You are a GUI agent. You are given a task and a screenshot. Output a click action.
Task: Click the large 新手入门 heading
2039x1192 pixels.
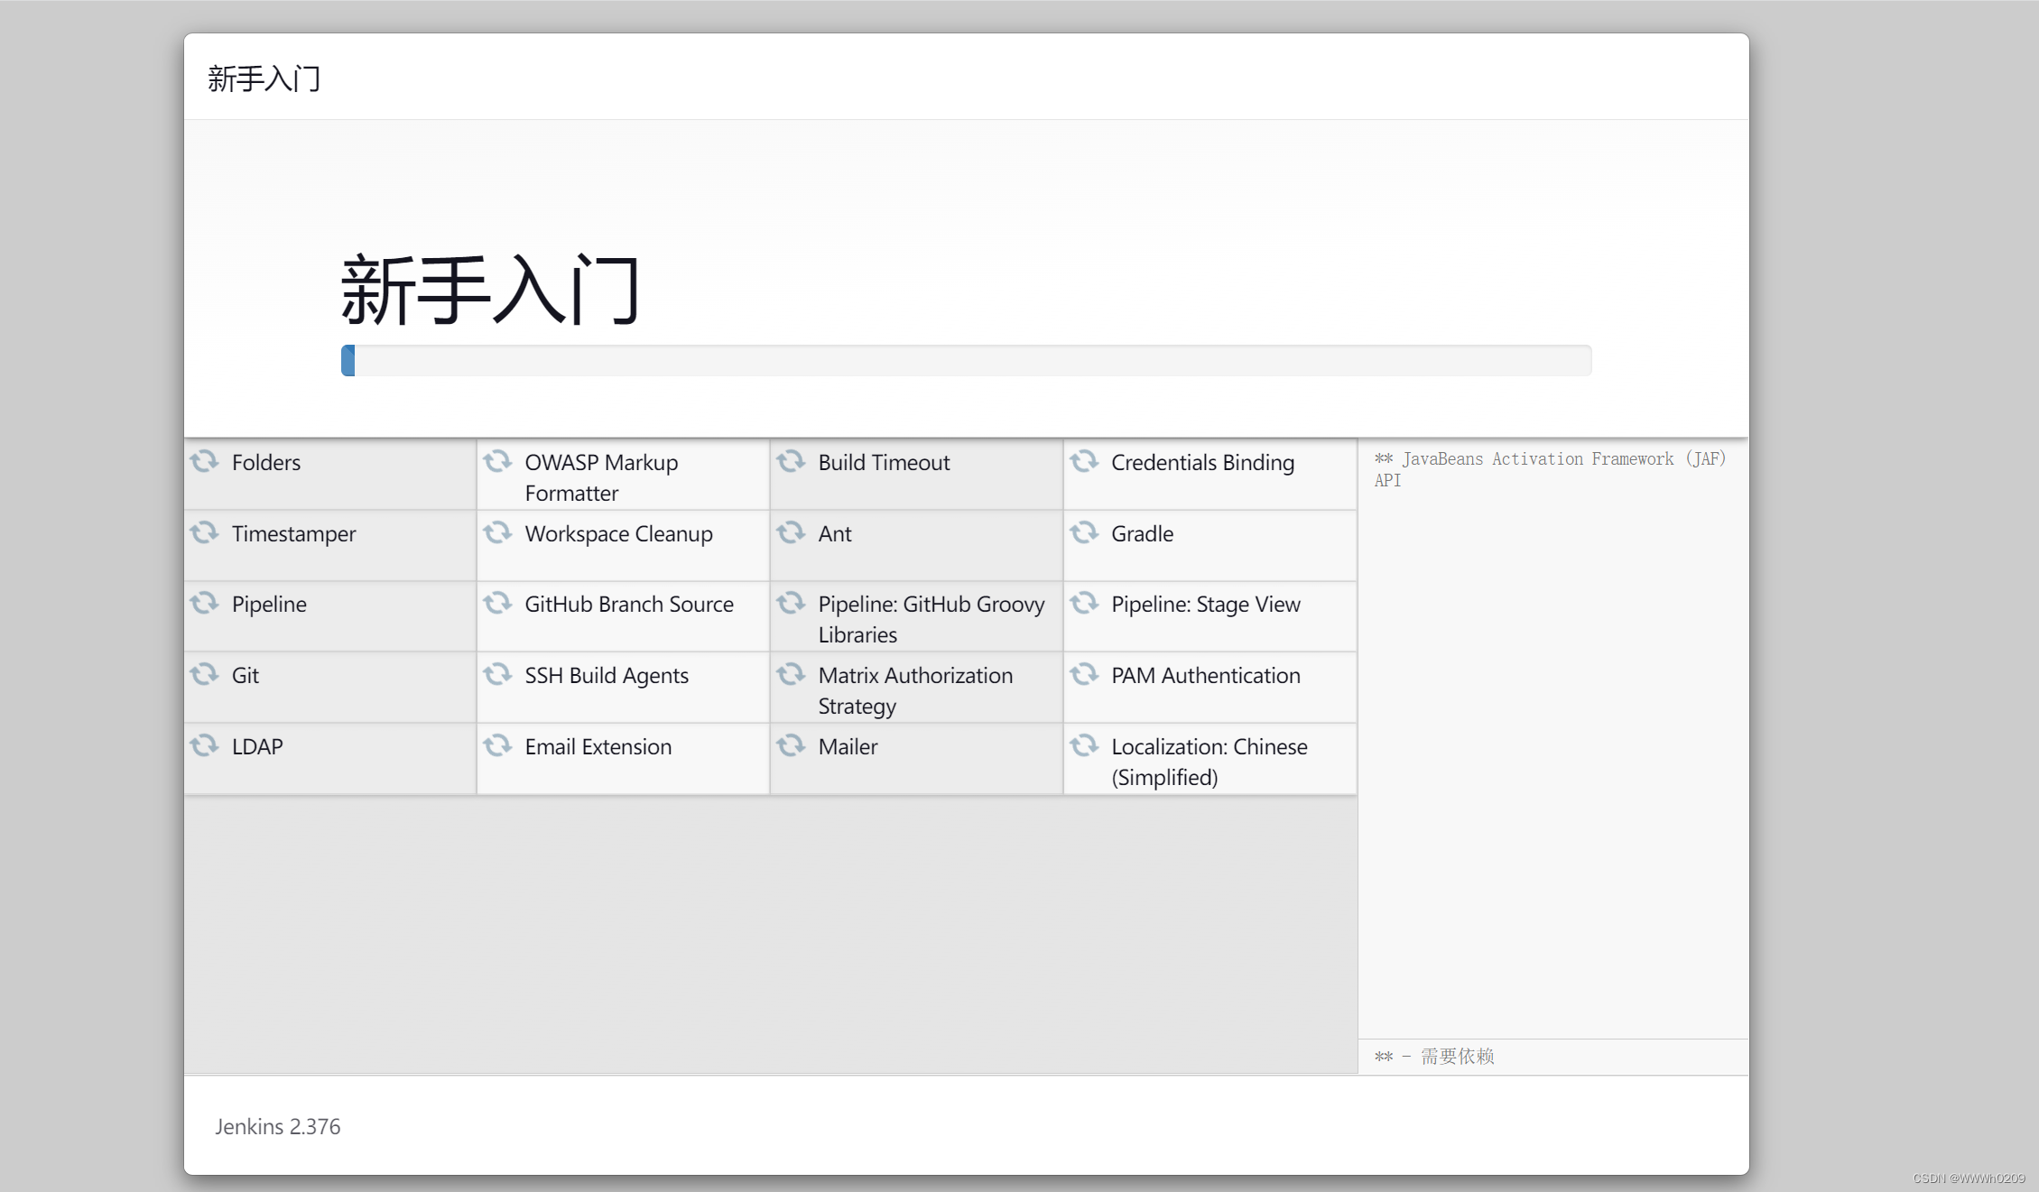(490, 289)
